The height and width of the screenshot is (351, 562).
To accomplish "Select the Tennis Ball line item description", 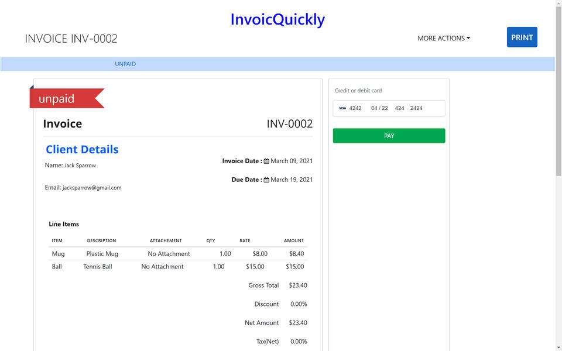I will [x=98, y=267].
